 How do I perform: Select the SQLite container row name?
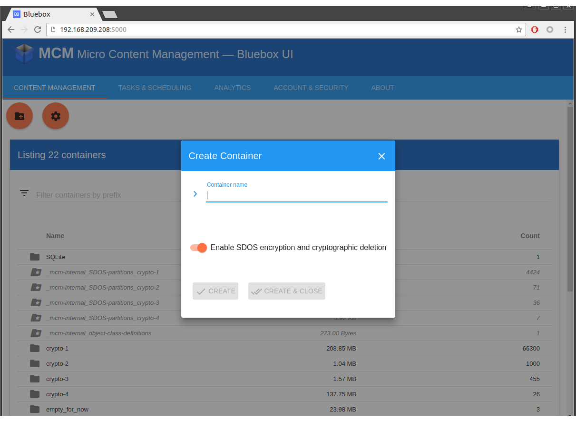tap(56, 257)
